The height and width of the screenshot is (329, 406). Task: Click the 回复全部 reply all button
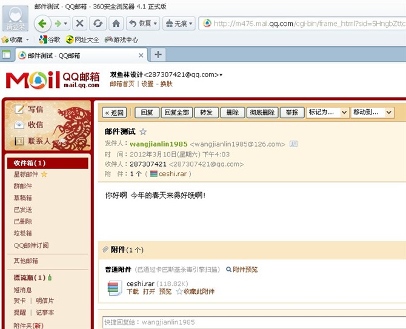tap(177, 113)
